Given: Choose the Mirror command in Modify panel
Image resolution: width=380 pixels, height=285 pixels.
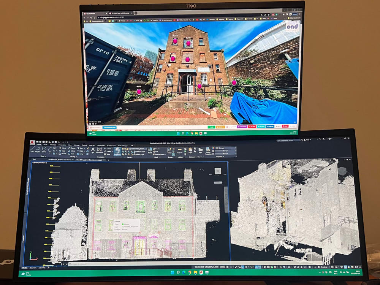Looking at the screenshot, I should 71,151.
